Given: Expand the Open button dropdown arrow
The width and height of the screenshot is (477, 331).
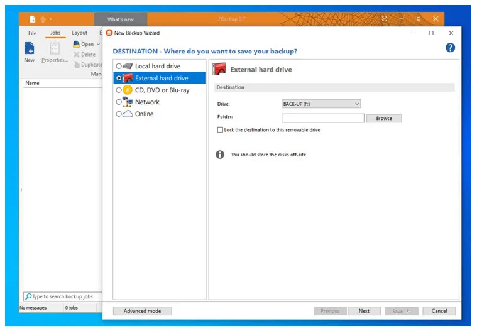Looking at the screenshot, I should (98, 45).
